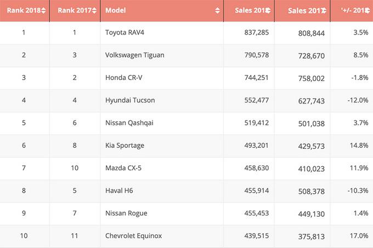Sort by Model using arrow icon
Image resolution: width=373 pixels, height=248 pixels.
218,11
